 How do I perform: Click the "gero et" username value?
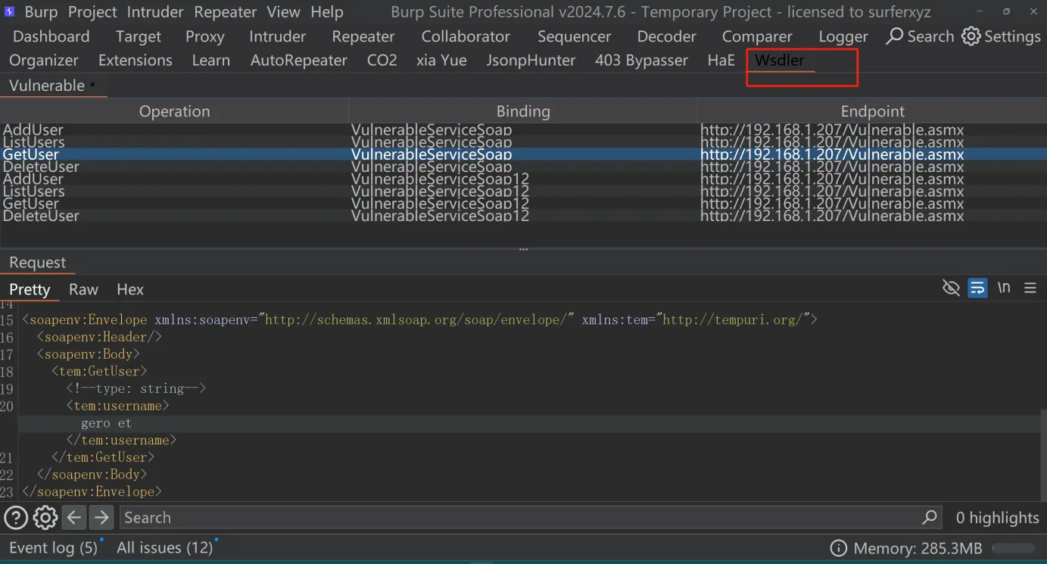click(107, 423)
